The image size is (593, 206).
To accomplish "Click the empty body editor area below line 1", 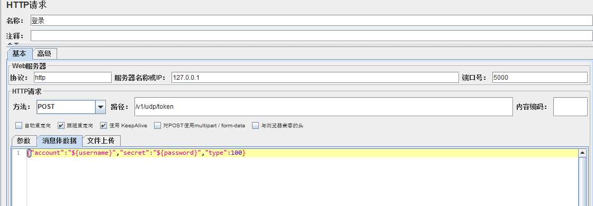I will (302, 181).
